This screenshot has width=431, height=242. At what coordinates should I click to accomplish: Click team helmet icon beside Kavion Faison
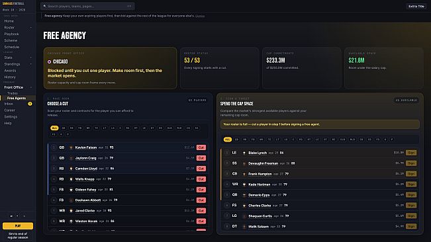pyautogui.click(x=71, y=147)
